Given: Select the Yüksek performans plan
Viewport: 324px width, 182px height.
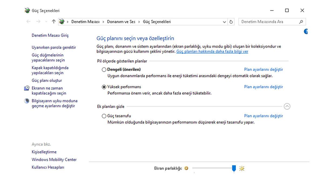Looking at the screenshot, I should pyautogui.click(x=104, y=87).
